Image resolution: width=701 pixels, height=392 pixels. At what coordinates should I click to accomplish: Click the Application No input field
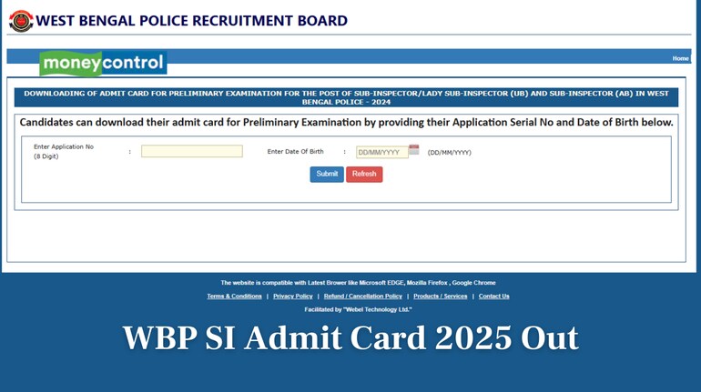pos(191,152)
